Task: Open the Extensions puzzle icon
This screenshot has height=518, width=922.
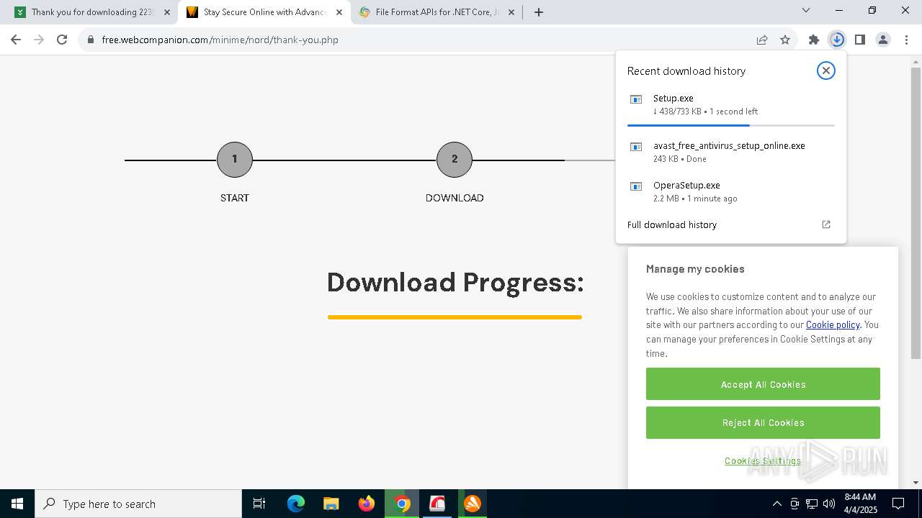Action: pyautogui.click(x=814, y=40)
